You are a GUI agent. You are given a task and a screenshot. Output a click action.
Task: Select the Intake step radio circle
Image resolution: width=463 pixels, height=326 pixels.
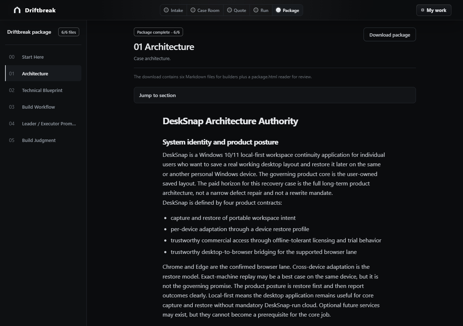[x=166, y=10]
